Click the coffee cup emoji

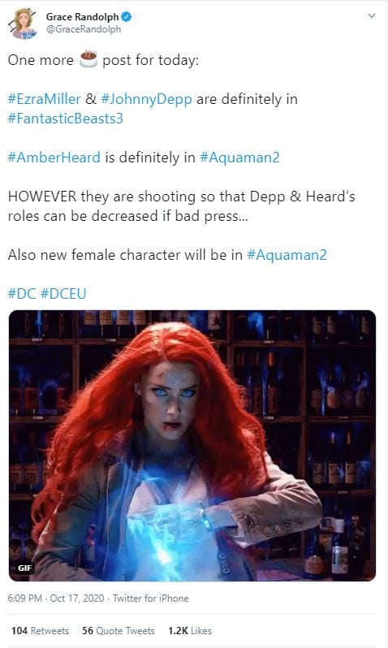[88, 59]
